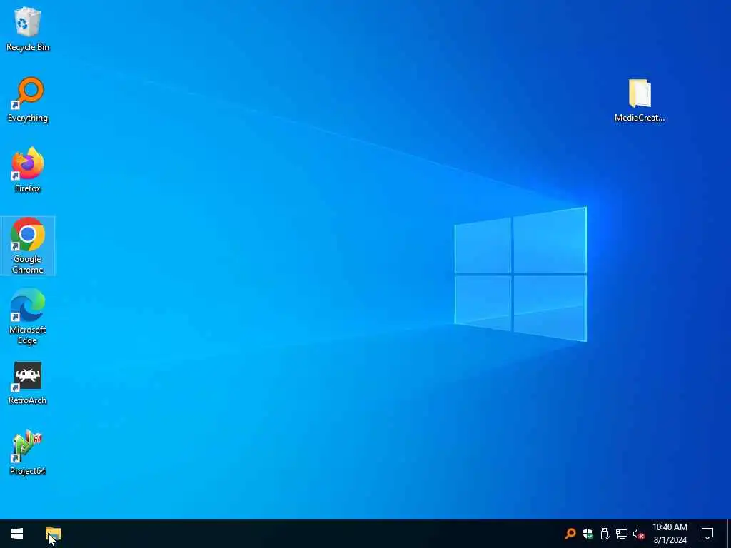
Task: Select the RetroArch desktop shortcut
Action: click(28, 383)
